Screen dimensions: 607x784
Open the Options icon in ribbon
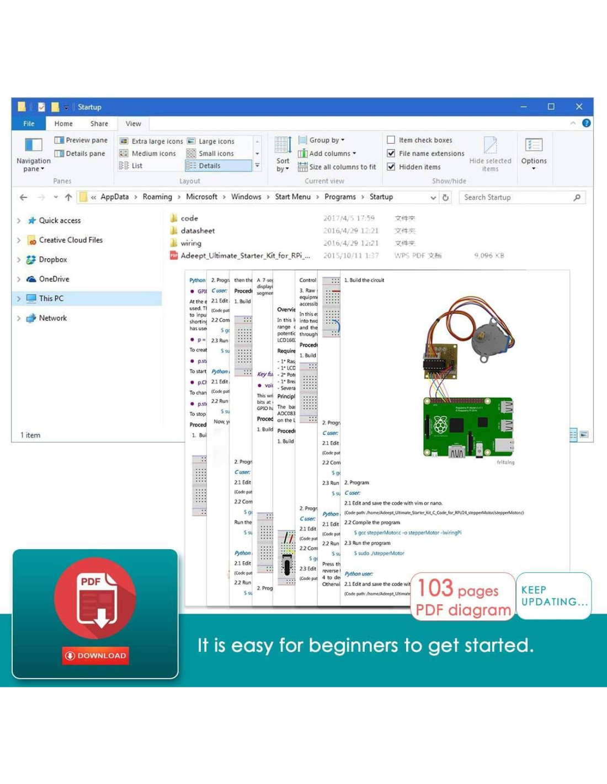click(534, 146)
